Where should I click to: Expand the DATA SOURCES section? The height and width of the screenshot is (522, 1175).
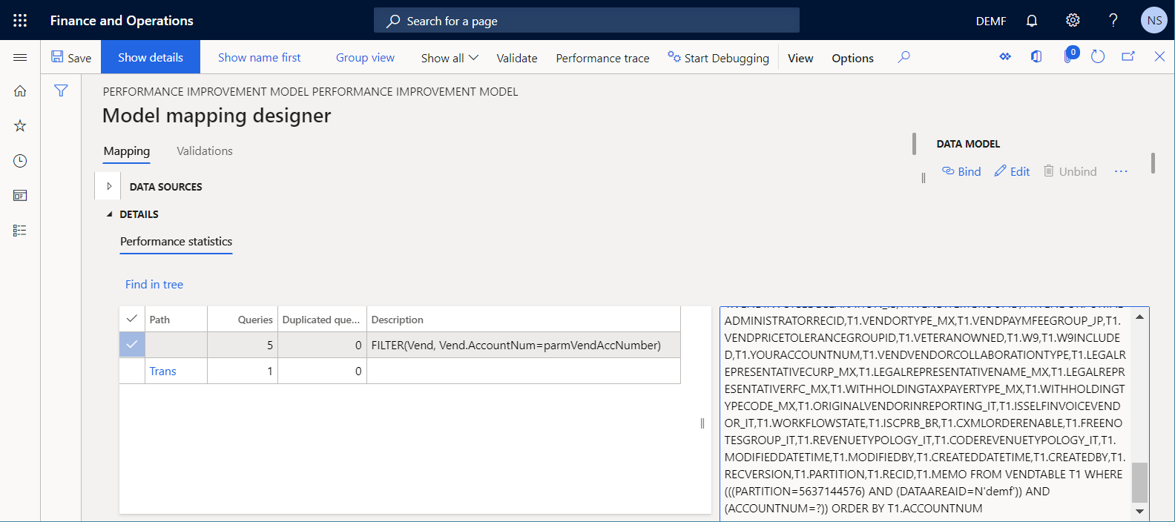coord(109,186)
